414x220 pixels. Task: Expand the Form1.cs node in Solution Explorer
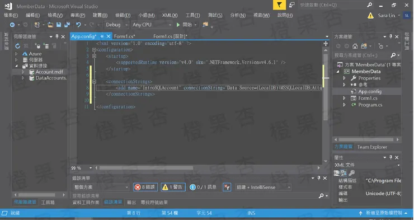pos(344,99)
